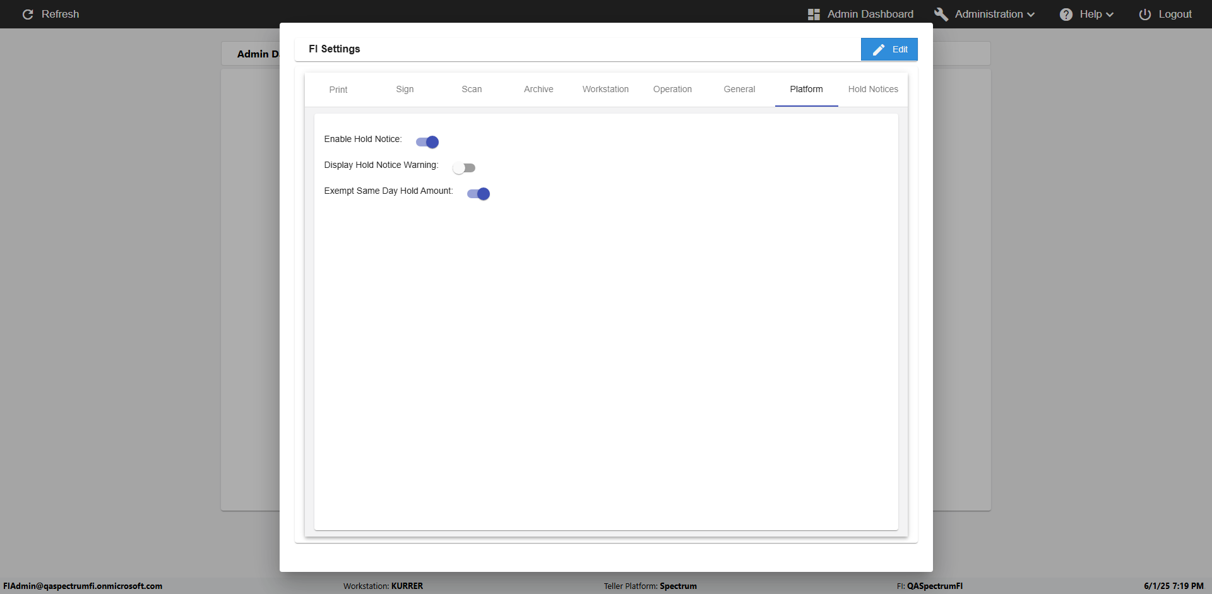Screen dimensions: 1212x594
Task: Turn off the Enable Hold Notice switch
Action: [x=427, y=142]
